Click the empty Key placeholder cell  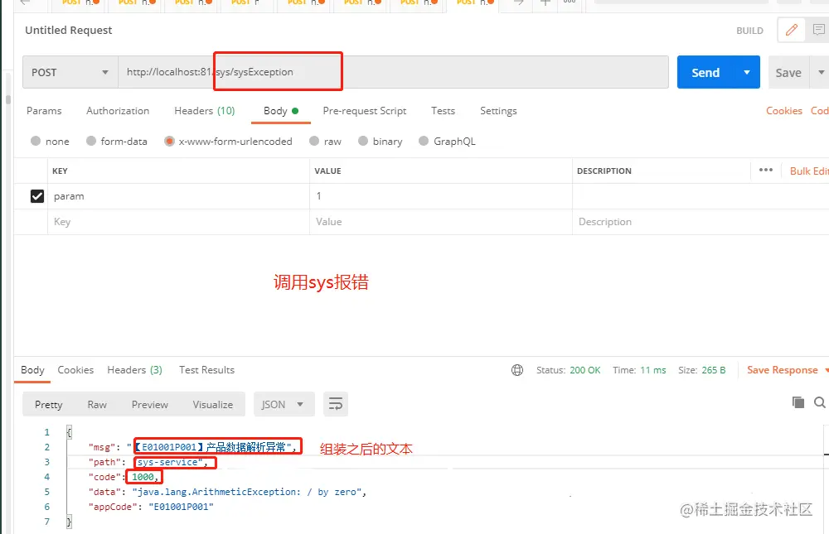pyautogui.click(x=178, y=222)
